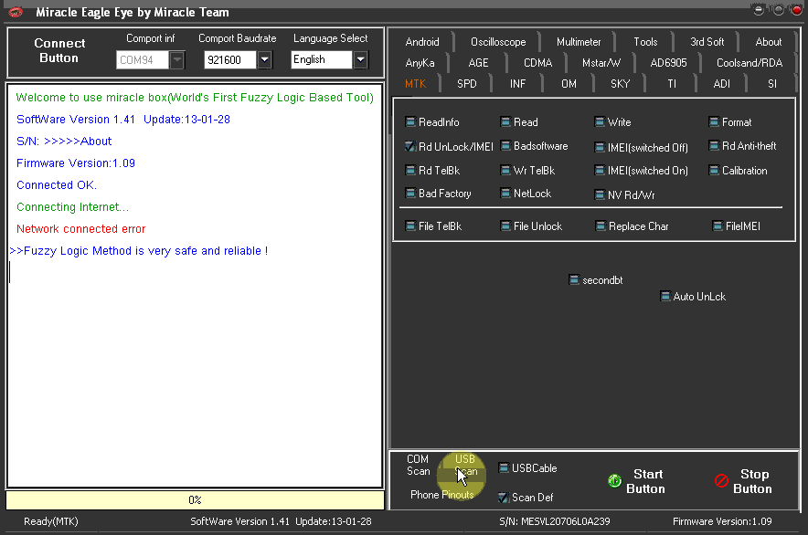Toggle the secondbt checkbox
The image size is (808, 535).
(574, 280)
